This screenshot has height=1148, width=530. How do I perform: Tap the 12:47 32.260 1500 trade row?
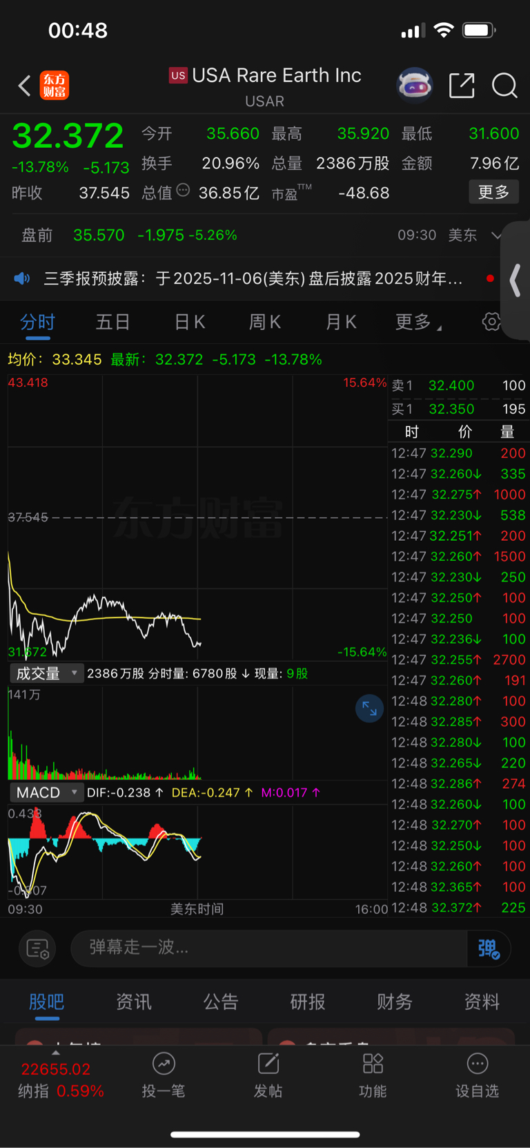[x=458, y=556]
